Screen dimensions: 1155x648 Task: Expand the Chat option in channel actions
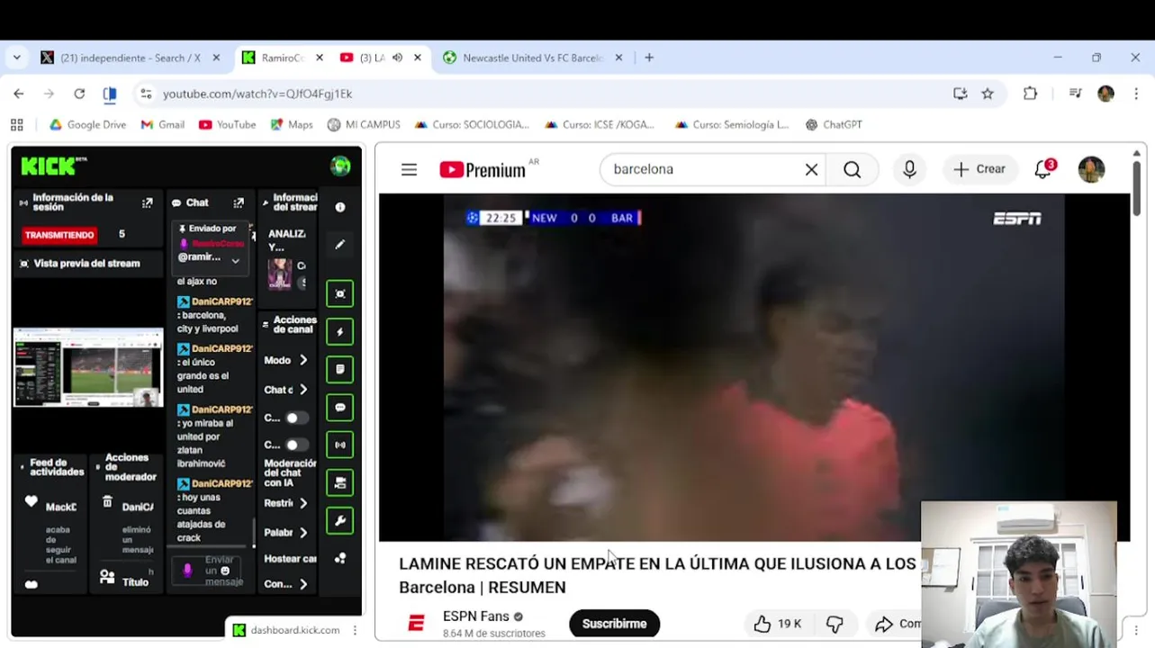coord(286,390)
